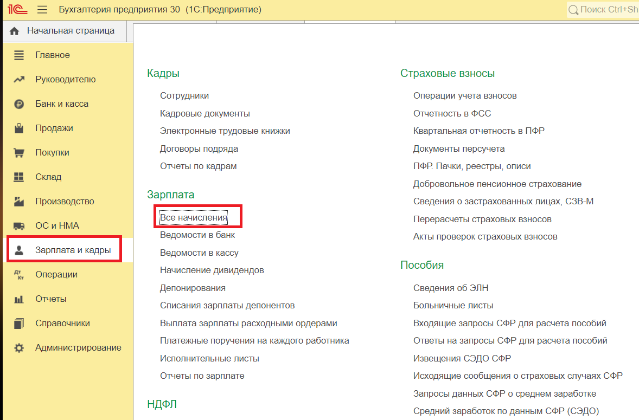This screenshot has width=639, height=420.
Task: Open Начисление дивидендов
Action: coord(212,270)
